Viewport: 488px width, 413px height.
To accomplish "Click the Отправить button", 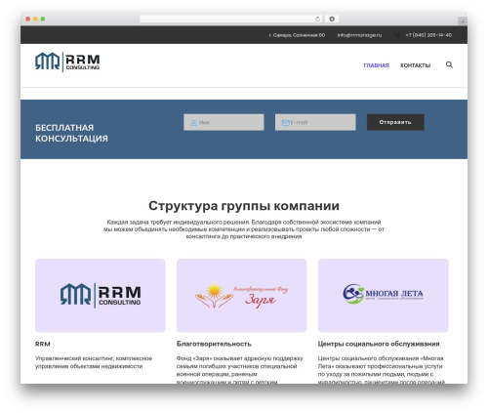I will (395, 122).
